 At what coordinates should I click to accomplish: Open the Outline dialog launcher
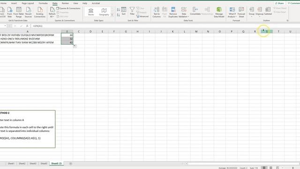pyautogui.click(x=287, y=21)
